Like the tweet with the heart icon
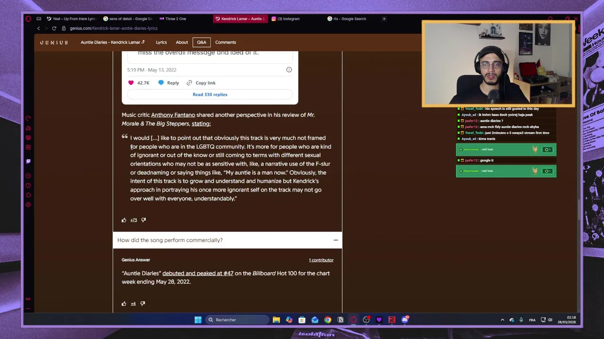Viewport: 604px width, 339px height. pyautogui.click(x=131, y=83)
